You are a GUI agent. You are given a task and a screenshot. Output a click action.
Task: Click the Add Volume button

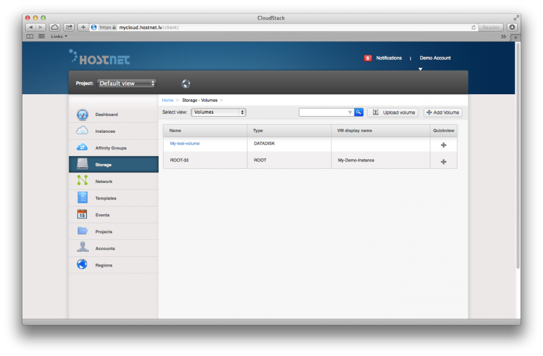tap(443, 113)
